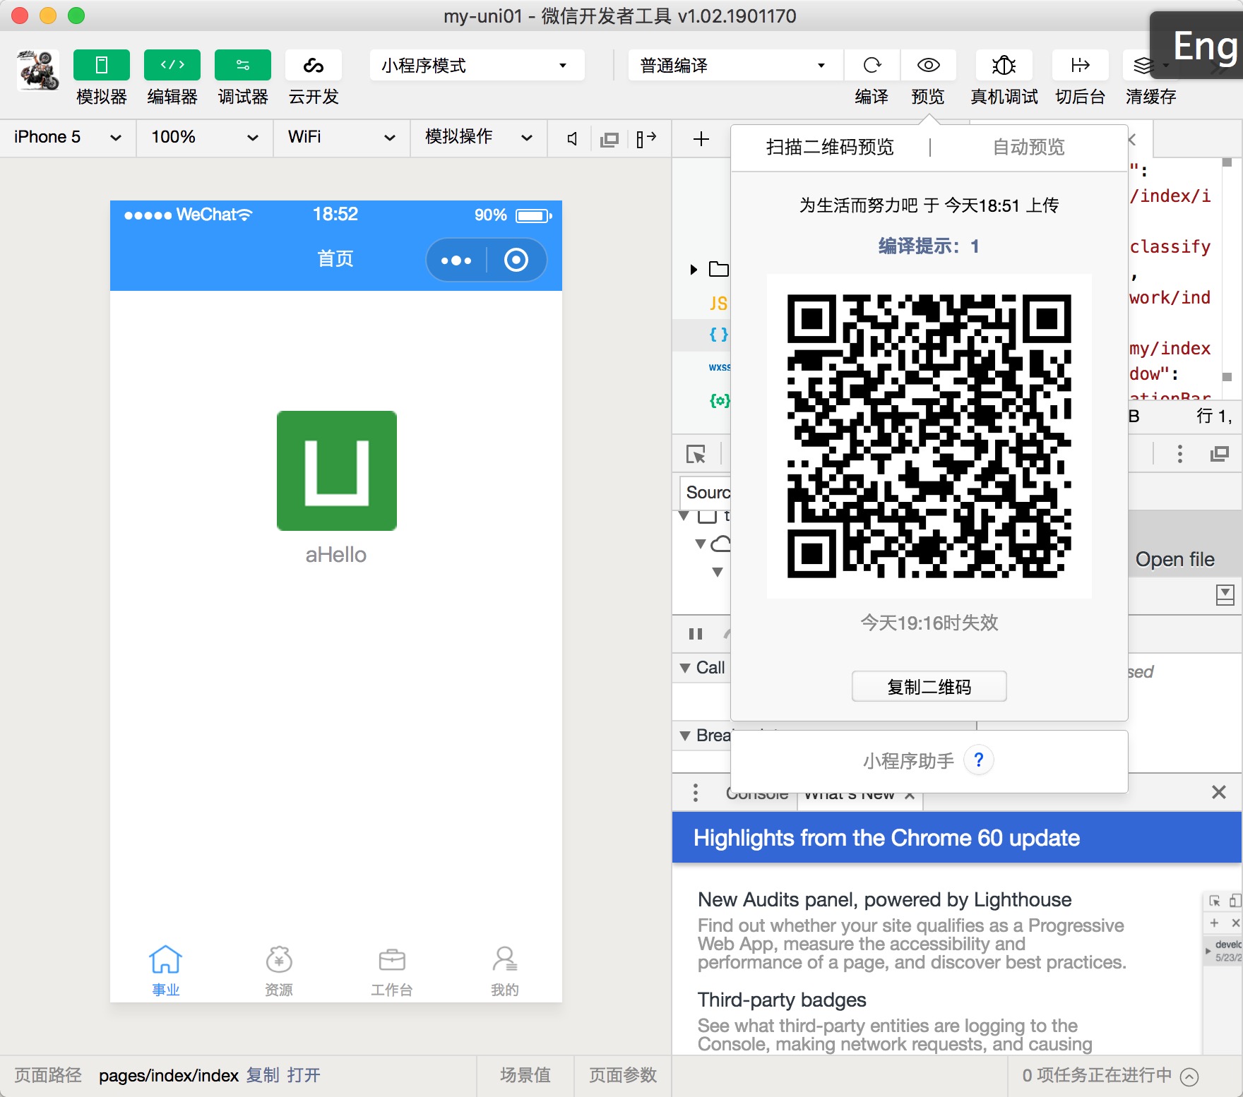
Task: Detach simulator into separate window
Action: point(609,139)
